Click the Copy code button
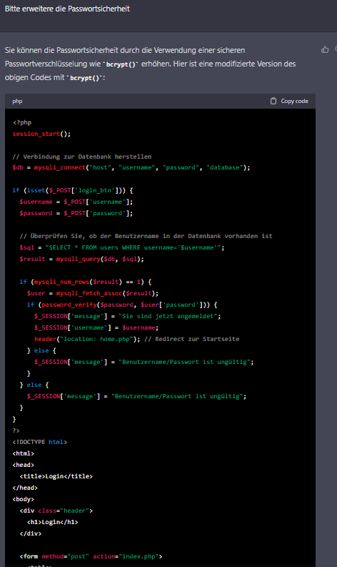The height and width of the screenshot is (567, 337). point(289,101)
